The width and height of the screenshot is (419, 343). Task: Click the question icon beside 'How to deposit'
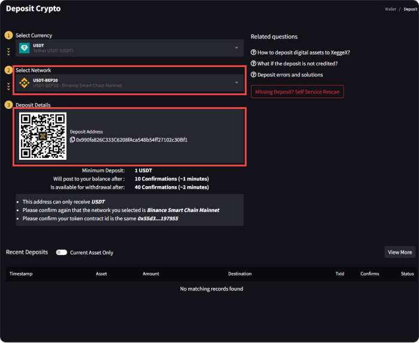[253, 52]
